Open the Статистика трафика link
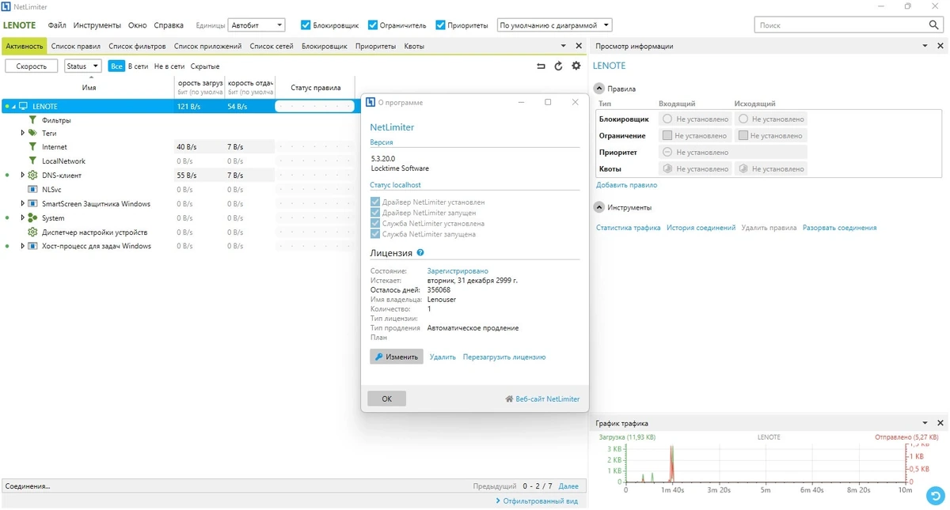950x510 pixels. click(x=629, y=228)
